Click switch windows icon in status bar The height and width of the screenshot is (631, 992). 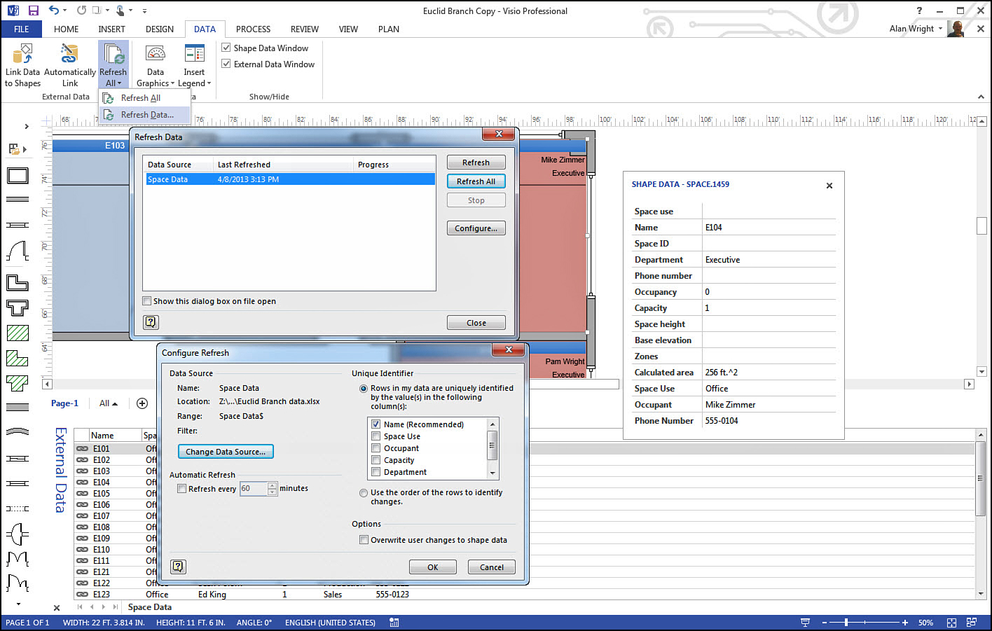click(x=972, y=623)
